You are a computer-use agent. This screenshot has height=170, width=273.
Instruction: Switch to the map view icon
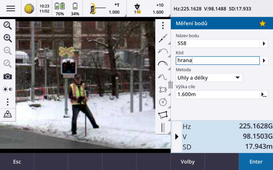click(8, 115)
